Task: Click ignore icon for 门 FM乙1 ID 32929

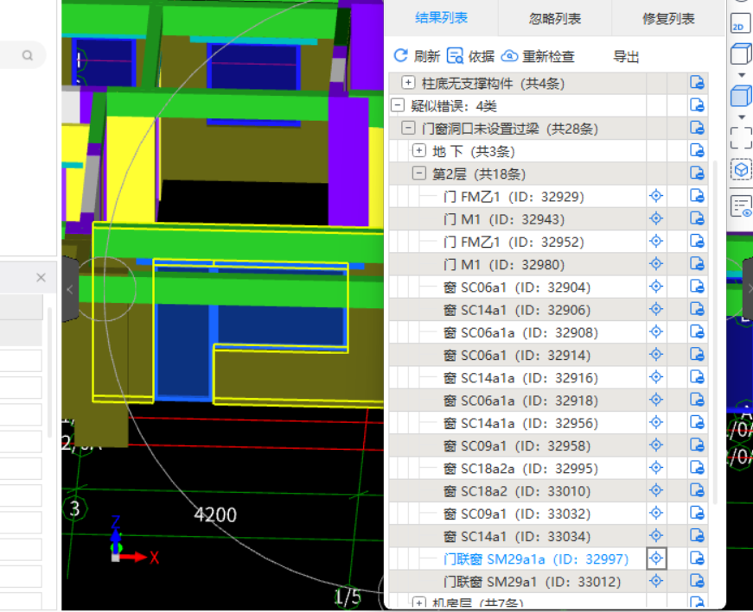Action: [697, 196]
